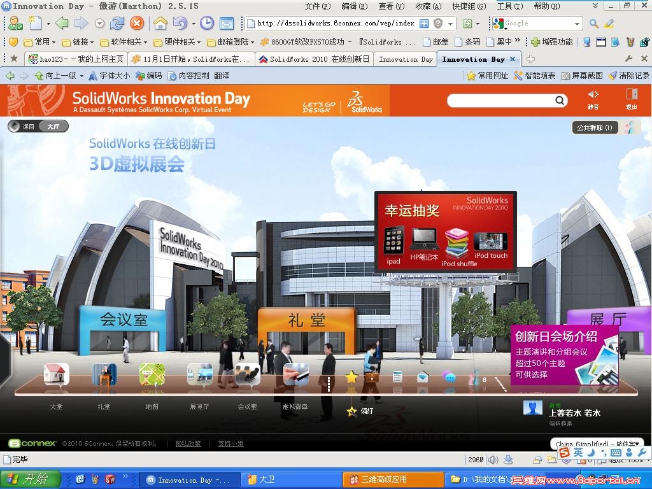652x489 pixels.
Task: Open the envelope mail icon in the dock
Action: (x=423, y=377)
